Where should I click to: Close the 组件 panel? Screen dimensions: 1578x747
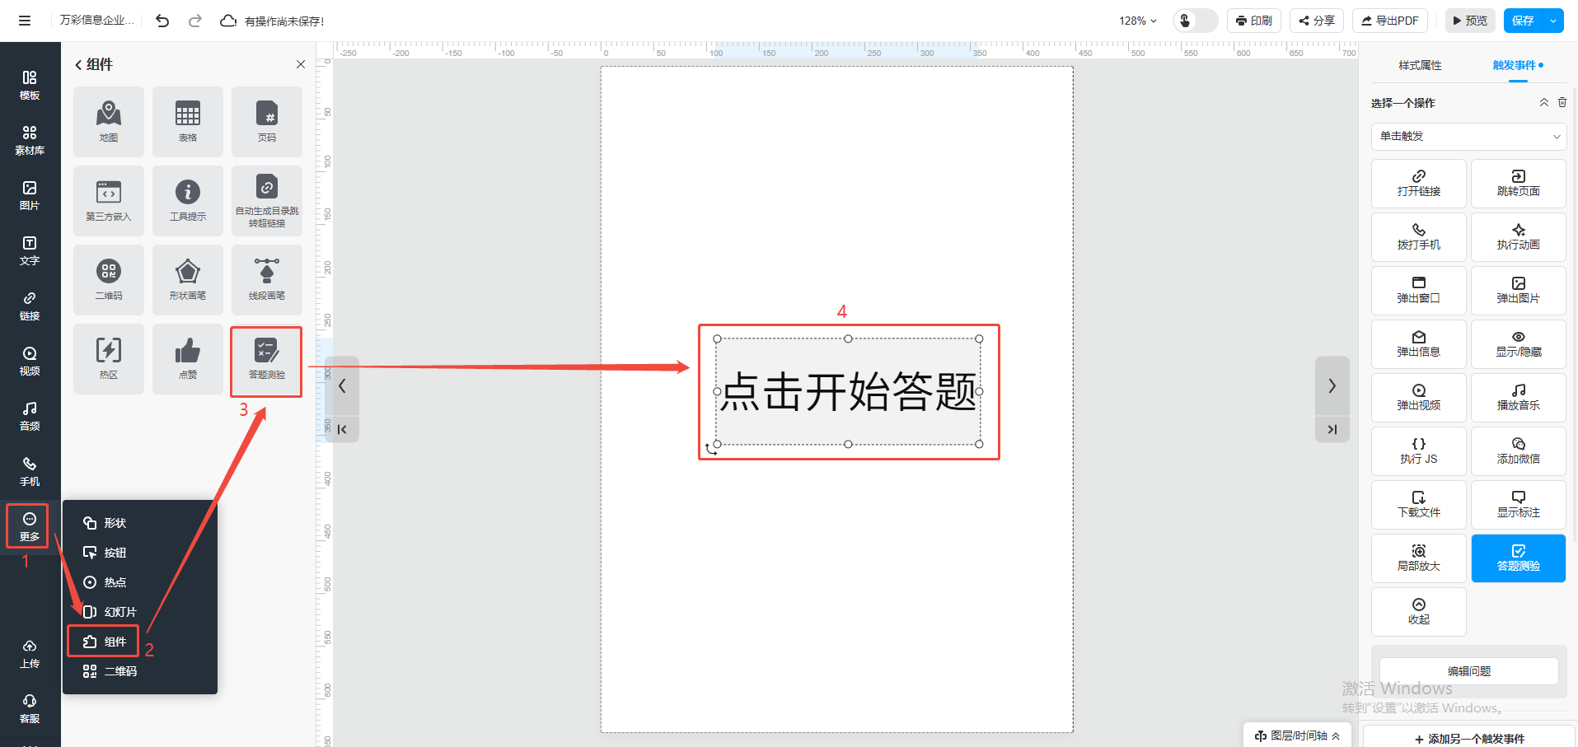(301, 64)
